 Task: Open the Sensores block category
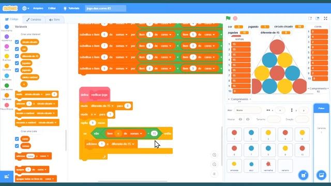coord(7,77)
